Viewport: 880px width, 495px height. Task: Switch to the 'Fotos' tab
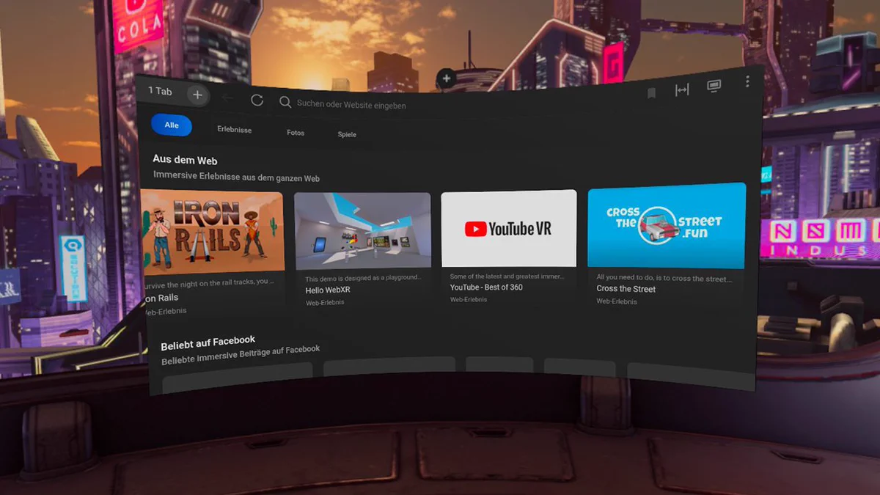(296, 133)
